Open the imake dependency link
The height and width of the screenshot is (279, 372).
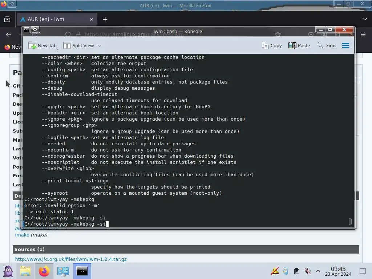[22, 235]
